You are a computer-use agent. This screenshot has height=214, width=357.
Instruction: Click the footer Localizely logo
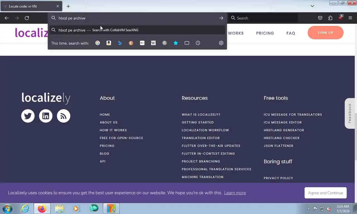coord(46,98)
